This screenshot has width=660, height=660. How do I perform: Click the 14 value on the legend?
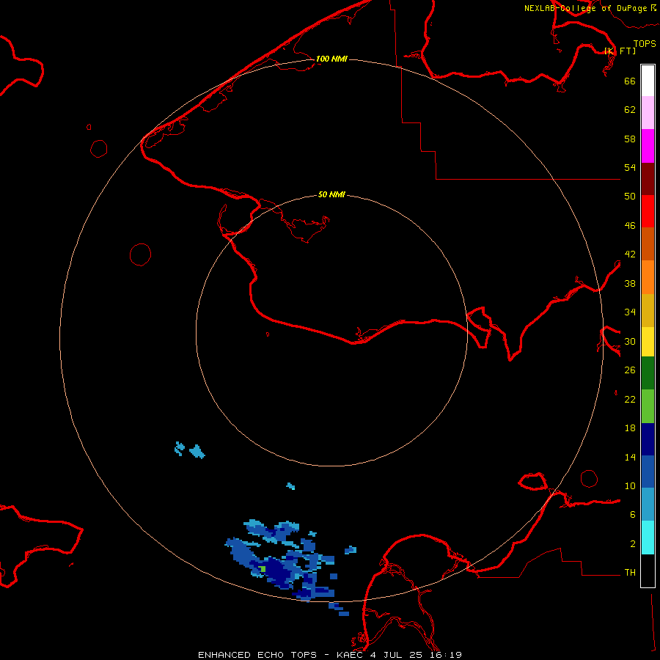click(x=630, y=458)
